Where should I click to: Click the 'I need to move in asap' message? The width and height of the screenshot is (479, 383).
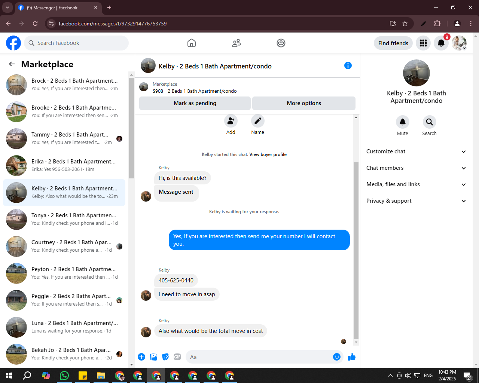(x=187, y=294)
